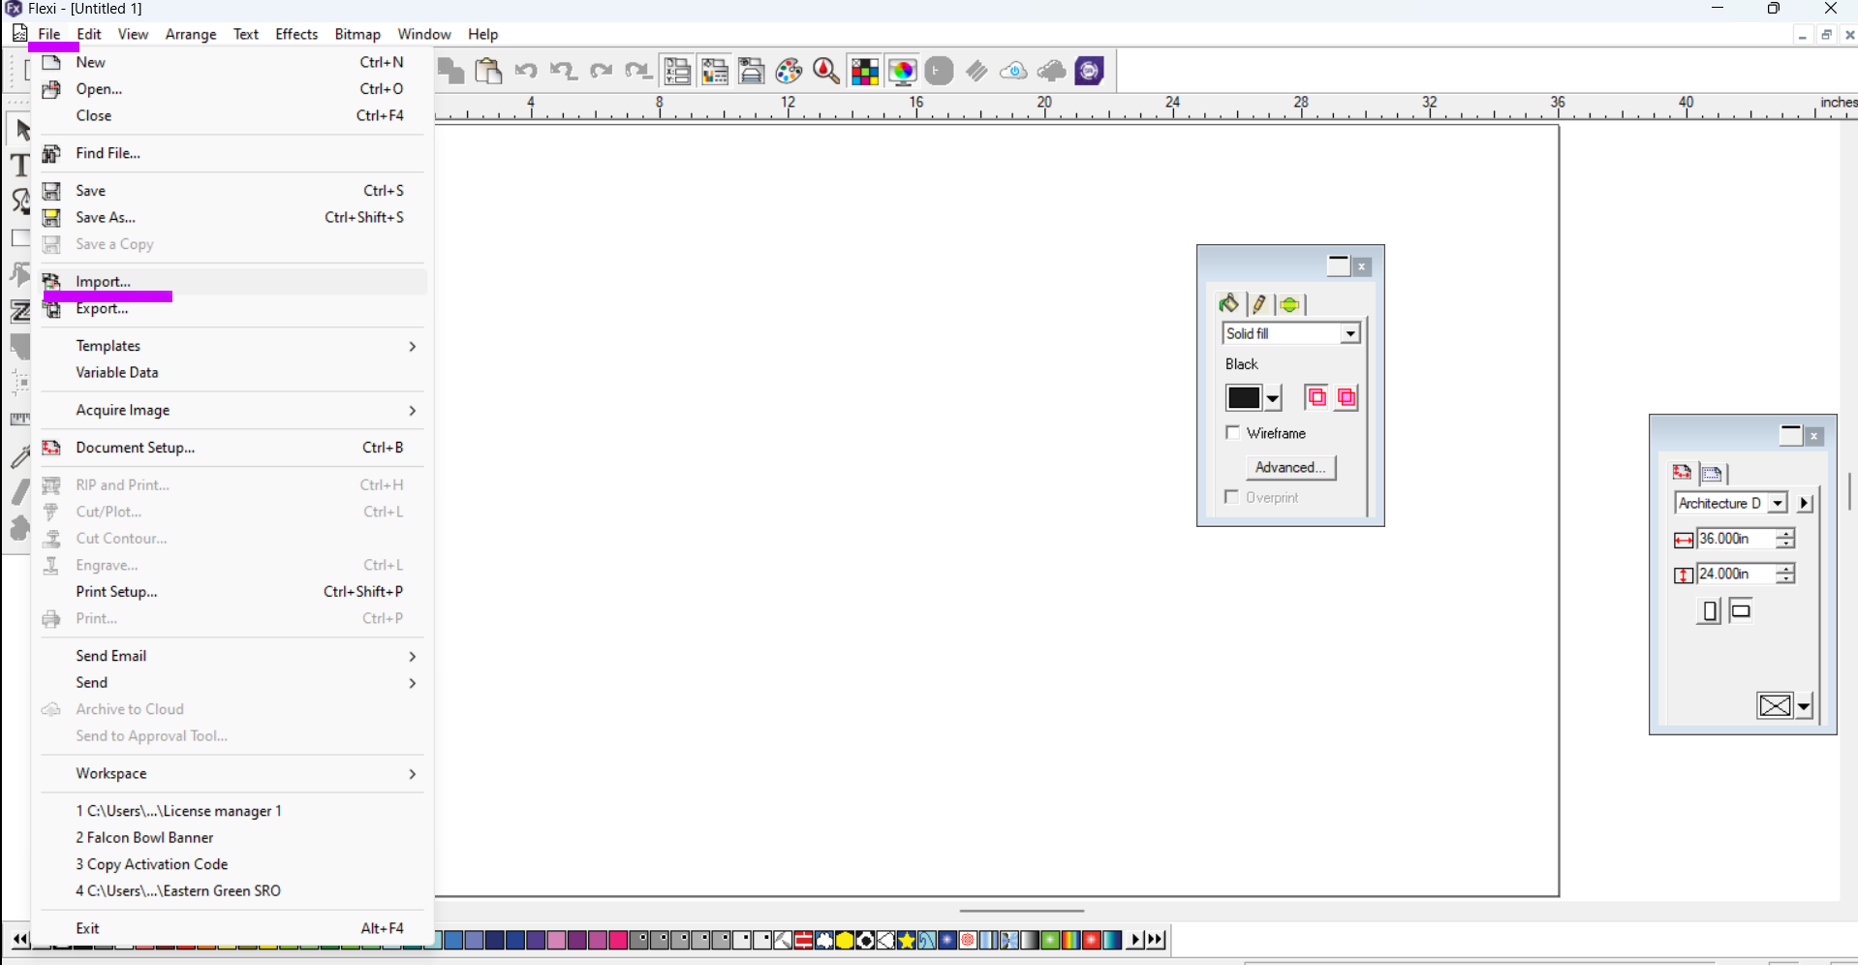This screenshot has width=1858, height=965.
Task: Switch to the green shadow tab
Action: (1289, 304)
